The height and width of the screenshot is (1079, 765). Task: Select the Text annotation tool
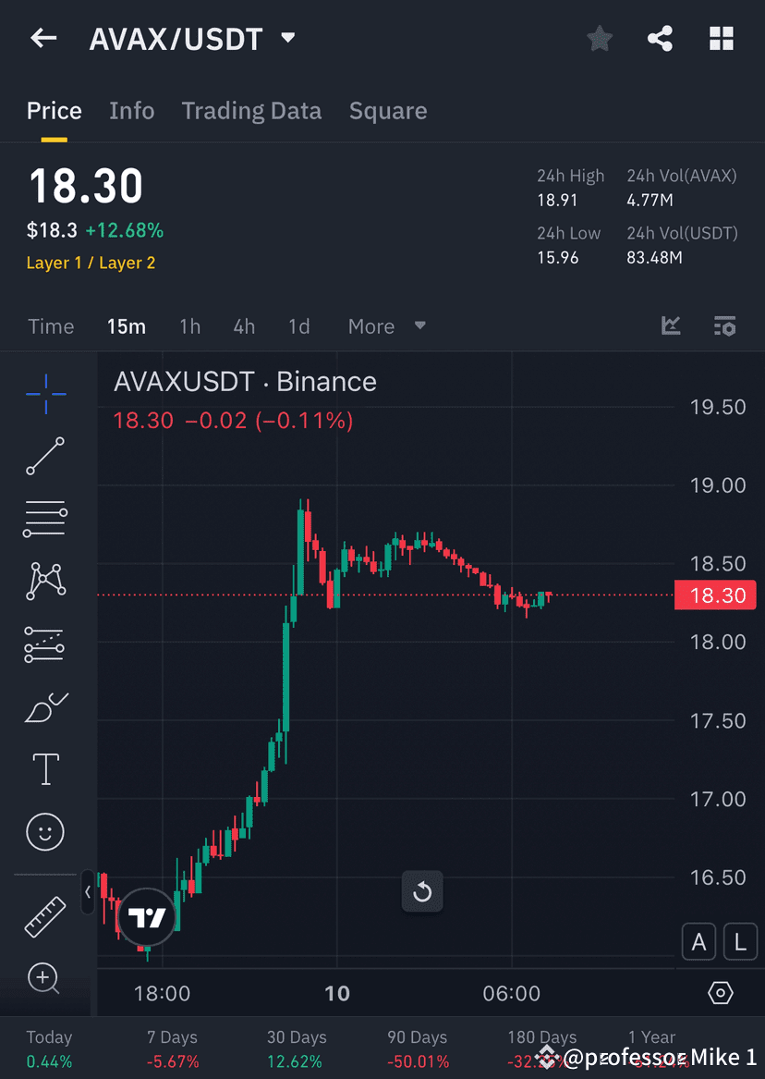45,768
